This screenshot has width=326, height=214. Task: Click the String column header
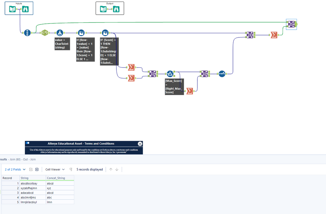pos(33,178)
